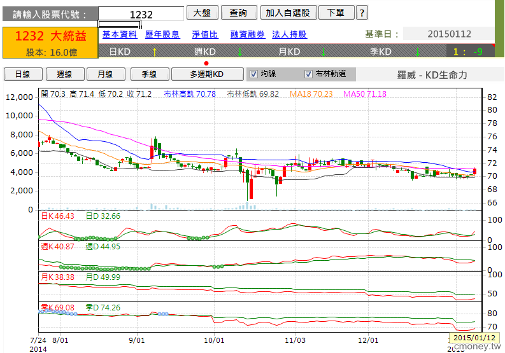
Task: Click the red dot above 多週期KD
Action: [x=206, y=63]
